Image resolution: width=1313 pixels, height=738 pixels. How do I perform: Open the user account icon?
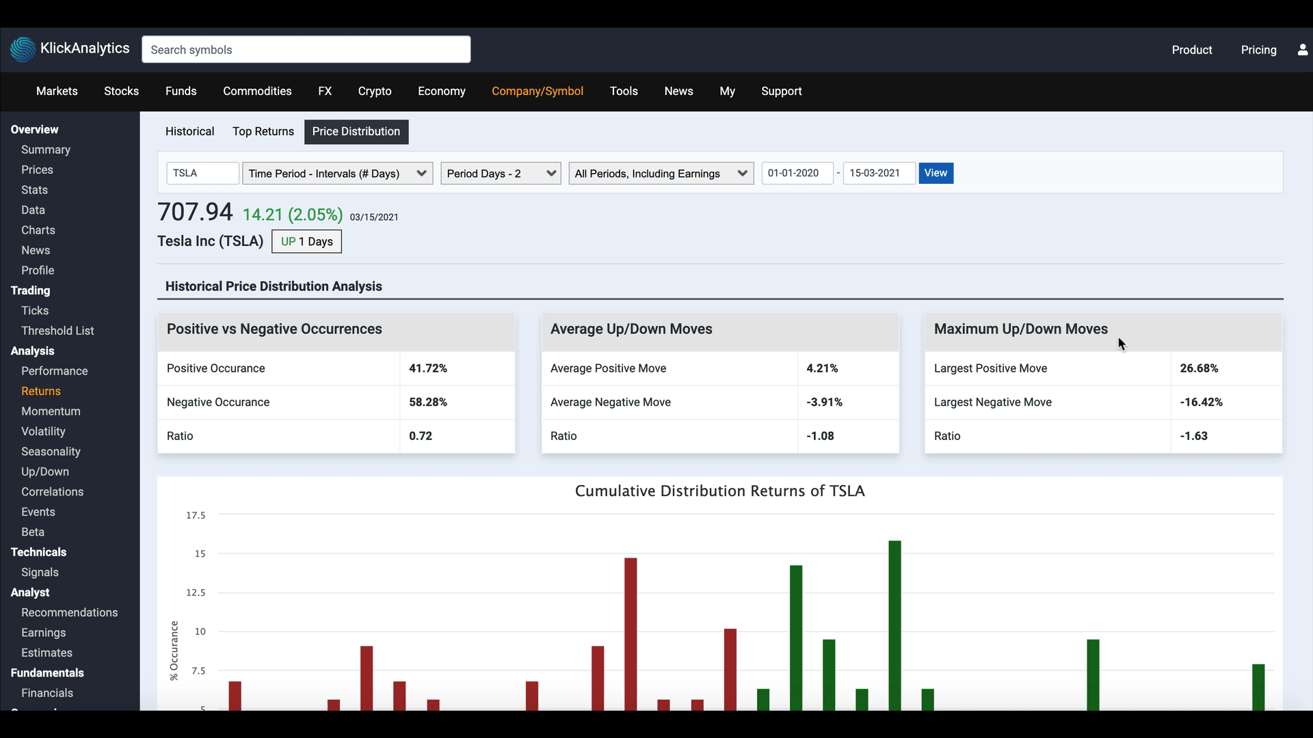[x=1303, y=50]
